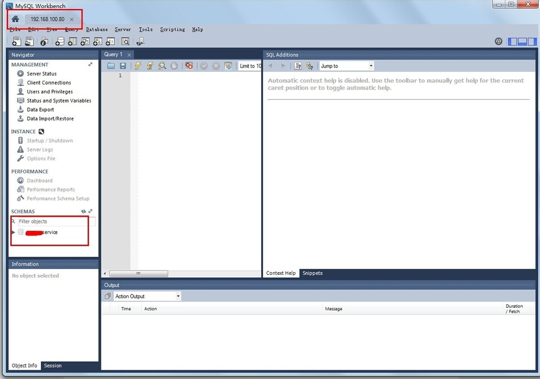Screen dimensions: 540x379
Task: Search table data toolbar icon
Action: coord(125,42)
